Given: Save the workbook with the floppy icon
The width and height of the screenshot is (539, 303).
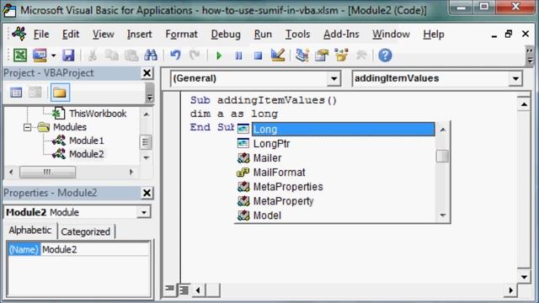Looking at the screenshot, I should [x=68, y=55].
